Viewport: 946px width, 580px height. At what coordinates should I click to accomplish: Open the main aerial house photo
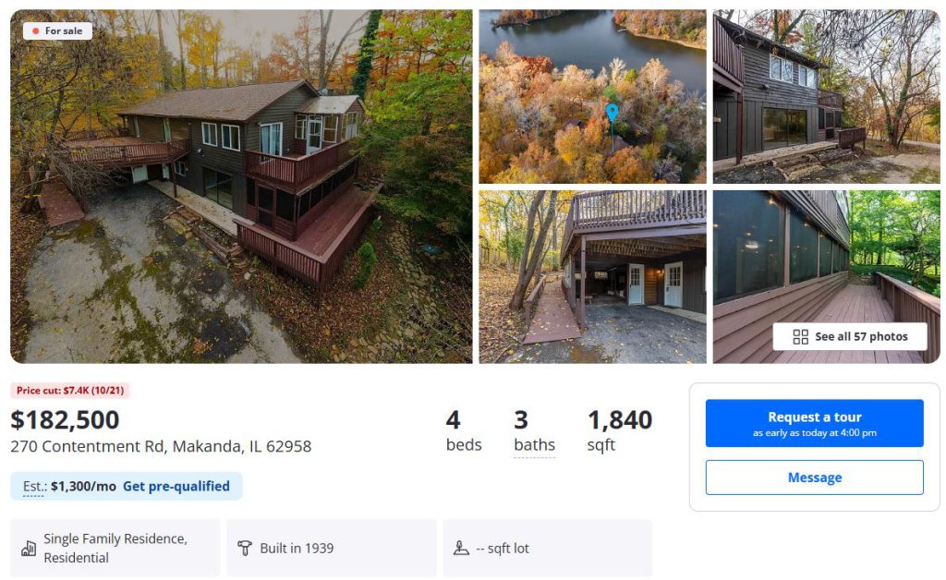coord(241,187)
